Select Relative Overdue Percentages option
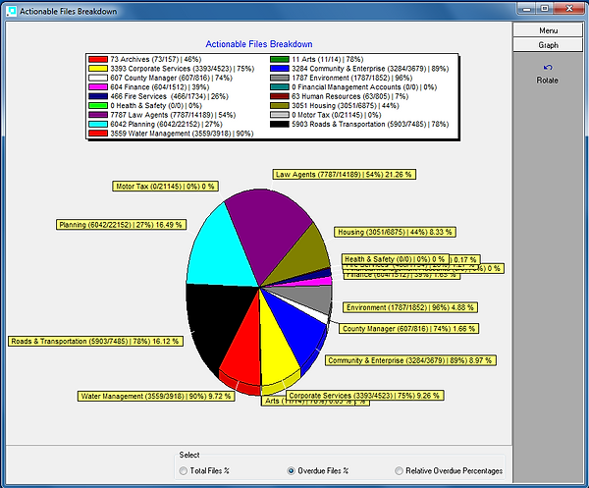This screenshot has width=589, height=488. (x=449, y=470)
